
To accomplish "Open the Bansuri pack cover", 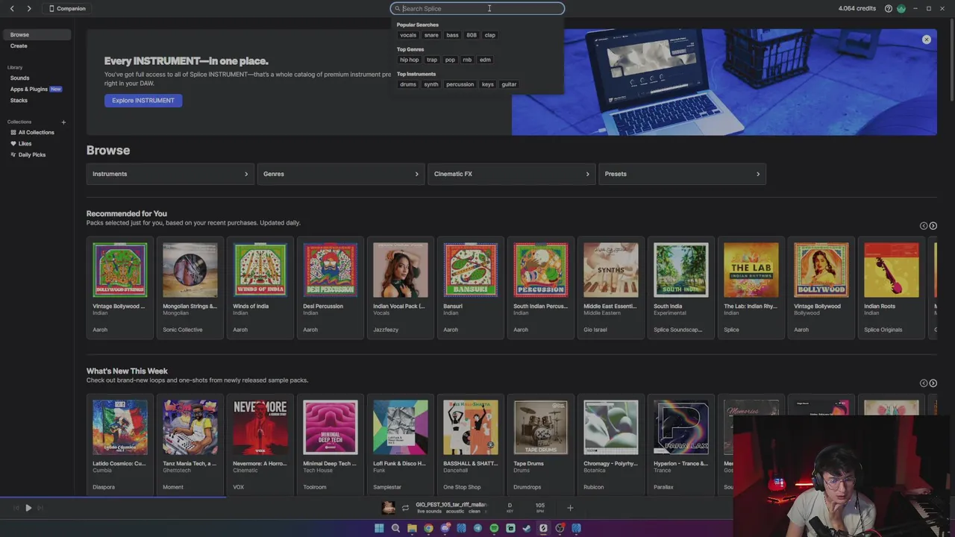I will tap(471, 270).
